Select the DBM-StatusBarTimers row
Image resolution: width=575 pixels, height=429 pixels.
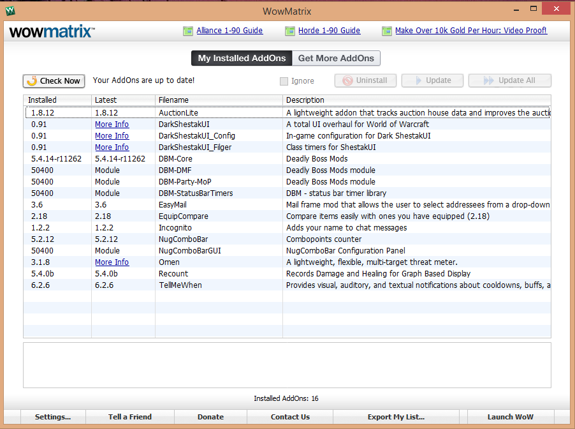[x=287, y=193]
